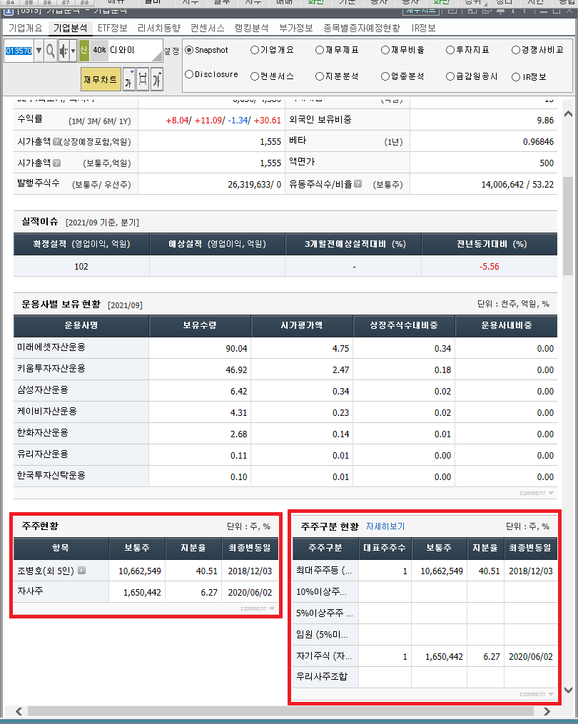Click the help icon beside 유동주식수/비율
The image size is (578, 724).
[358, 184]
